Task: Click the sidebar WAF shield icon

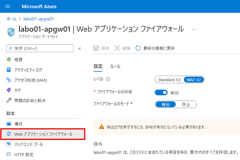Action: click(9, 134)
